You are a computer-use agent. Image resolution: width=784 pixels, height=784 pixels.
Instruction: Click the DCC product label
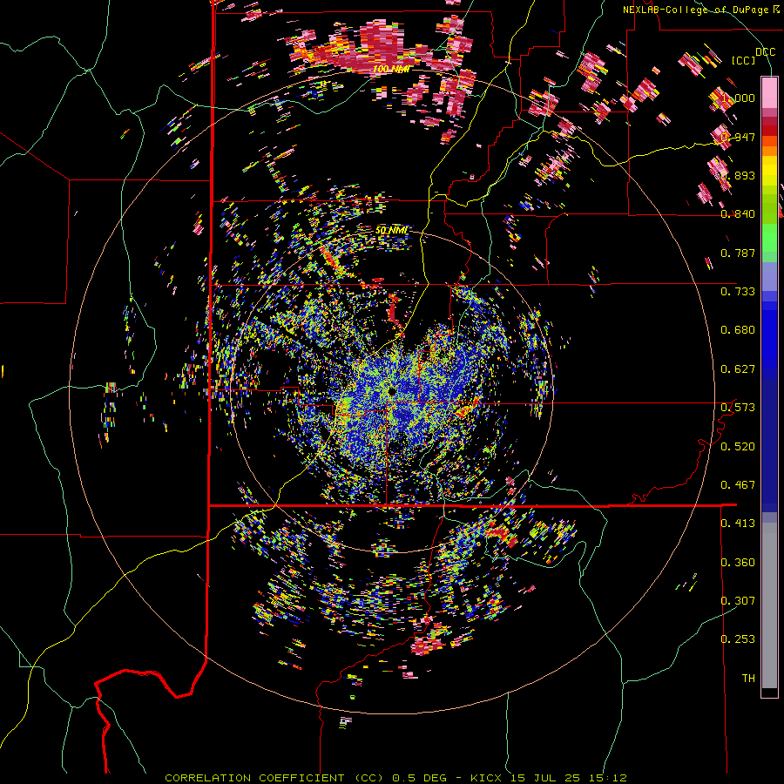click(x=765, y=51)
